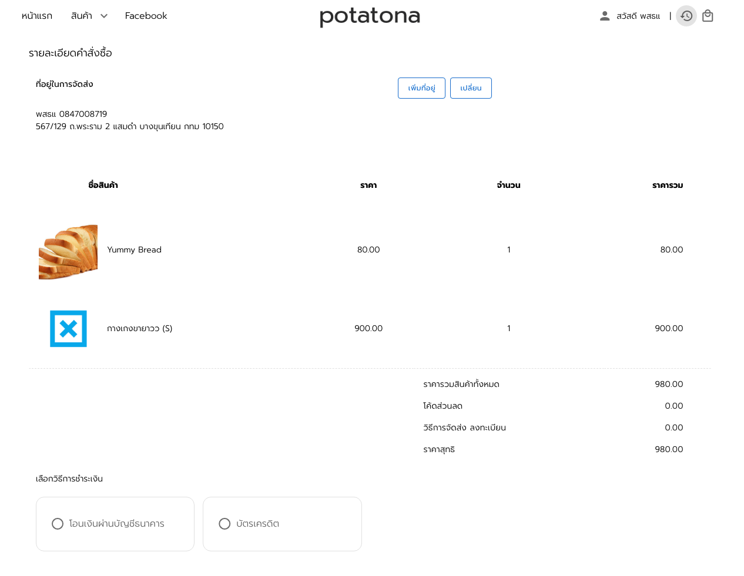Select บัตรเครดิต radio button
Image resolution: width=744 pixels, height=576 pixels.
[x=224, y=524]
